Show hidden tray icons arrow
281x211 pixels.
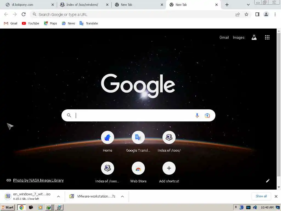[x=236, y=207]
